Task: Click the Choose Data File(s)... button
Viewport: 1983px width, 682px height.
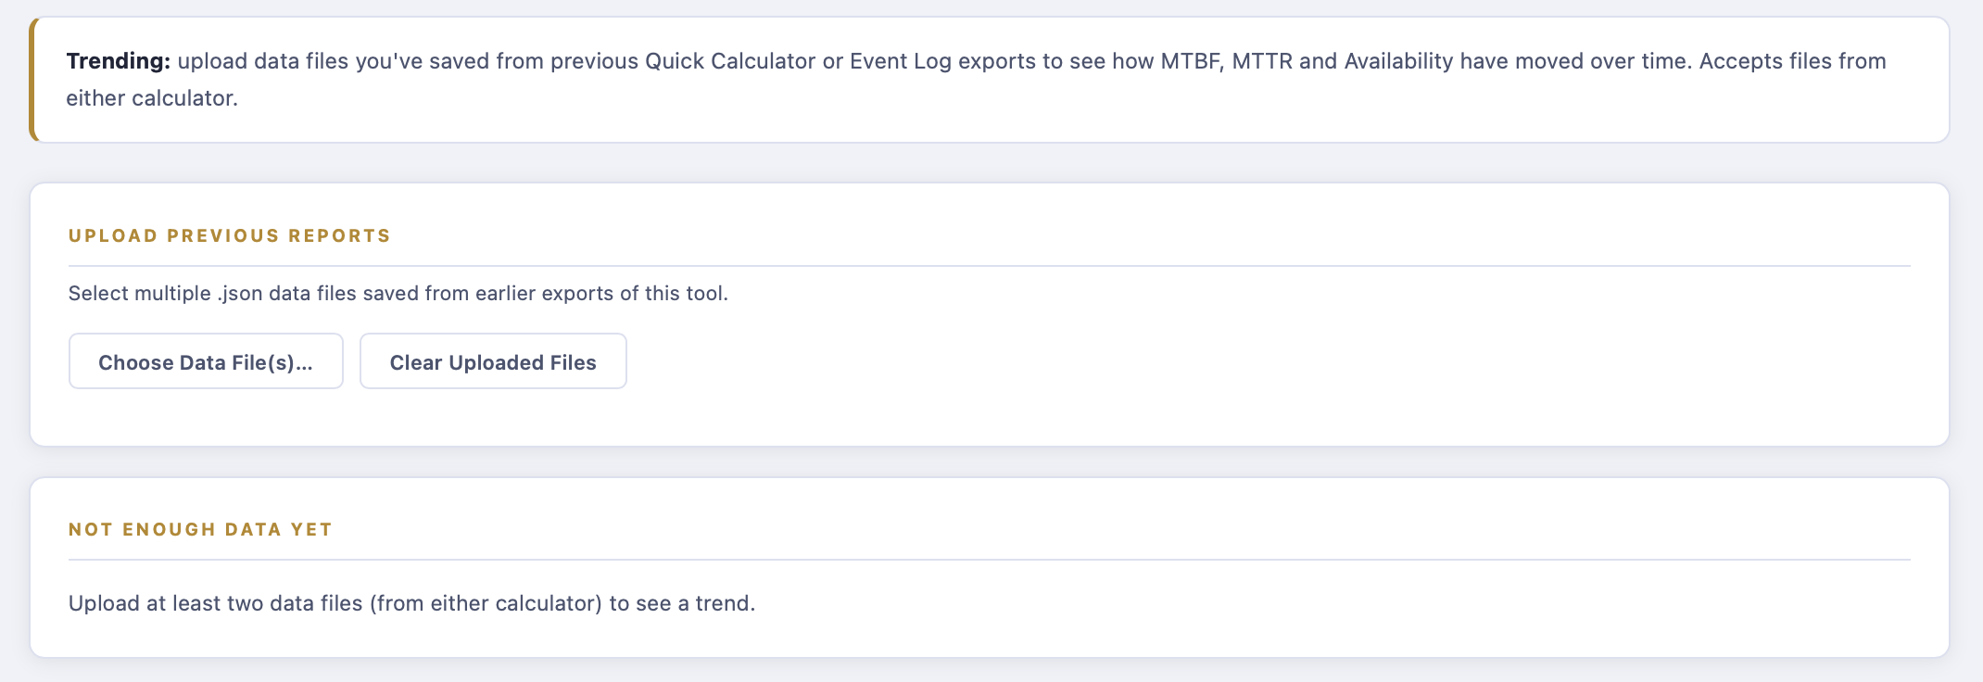Action: pos(206,361)
